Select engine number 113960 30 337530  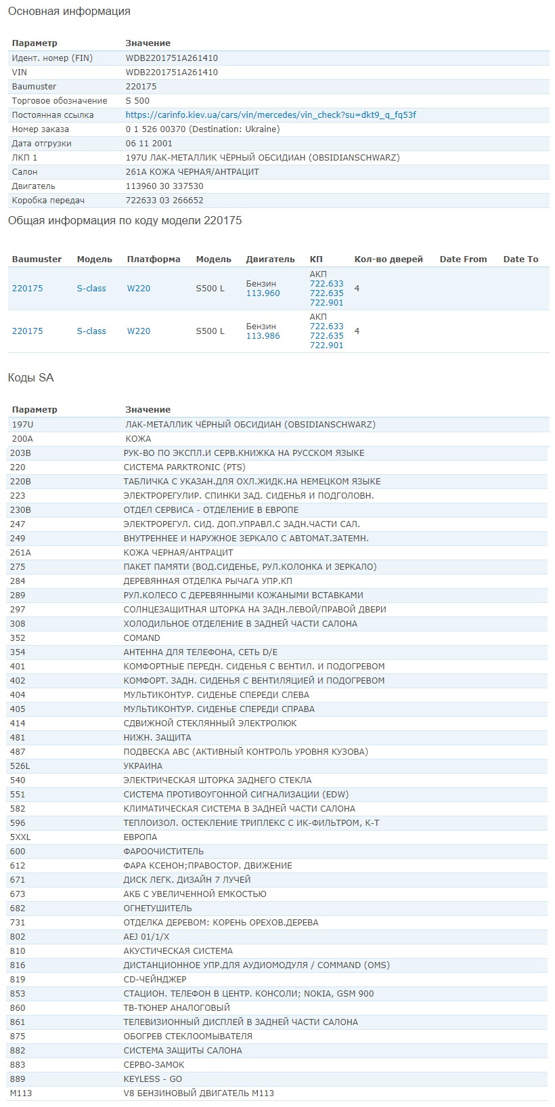[164, 186]
